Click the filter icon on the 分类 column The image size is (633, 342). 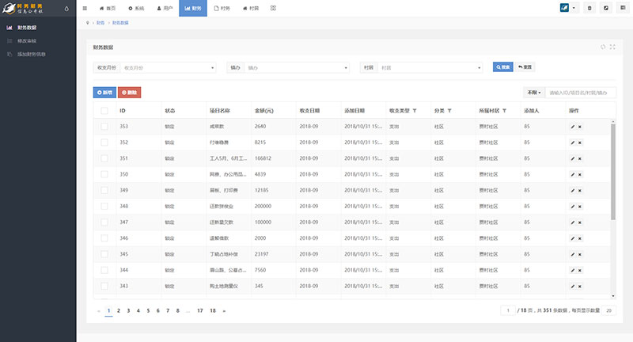pyautogui.click(x=449, y=111)
